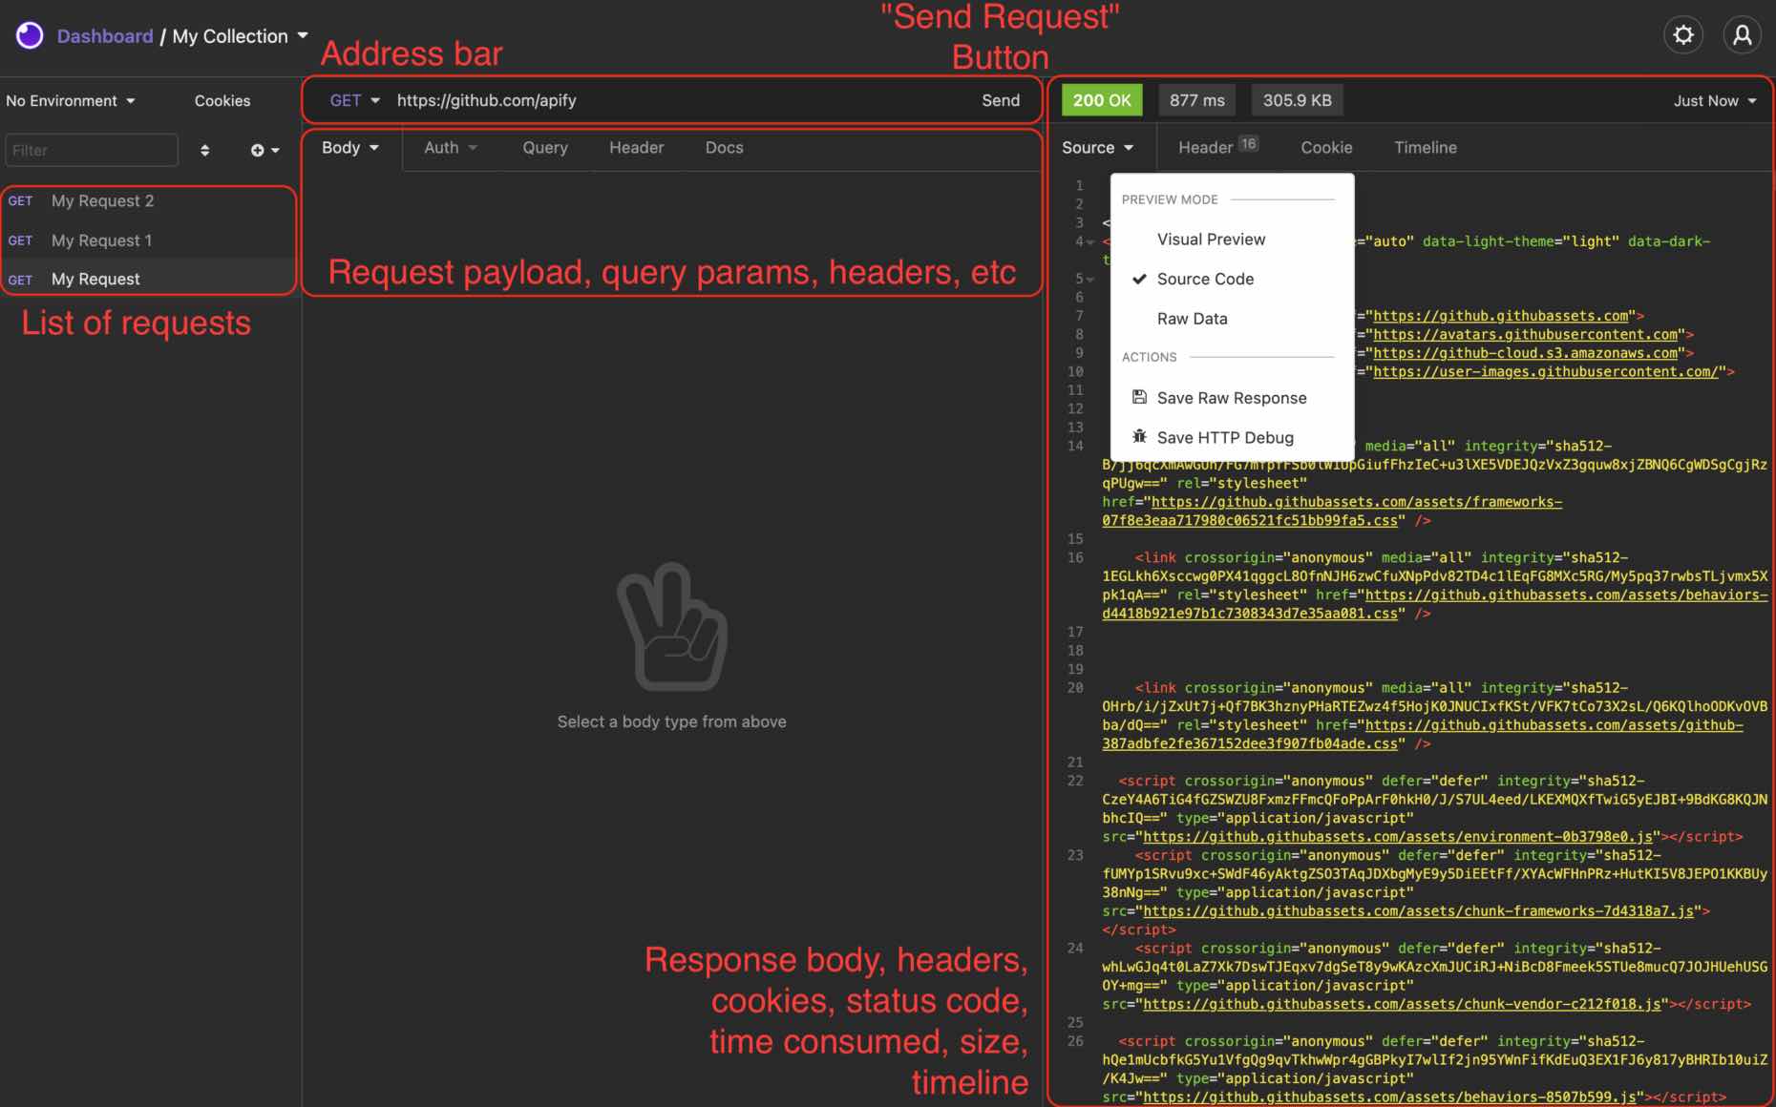
Task: Click the plus icon to create request
Action: [258, 151]
